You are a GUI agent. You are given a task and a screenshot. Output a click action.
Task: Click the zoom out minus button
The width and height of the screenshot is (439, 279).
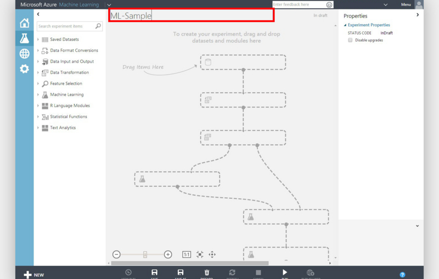pyautogui.click(x=116, y=254)
